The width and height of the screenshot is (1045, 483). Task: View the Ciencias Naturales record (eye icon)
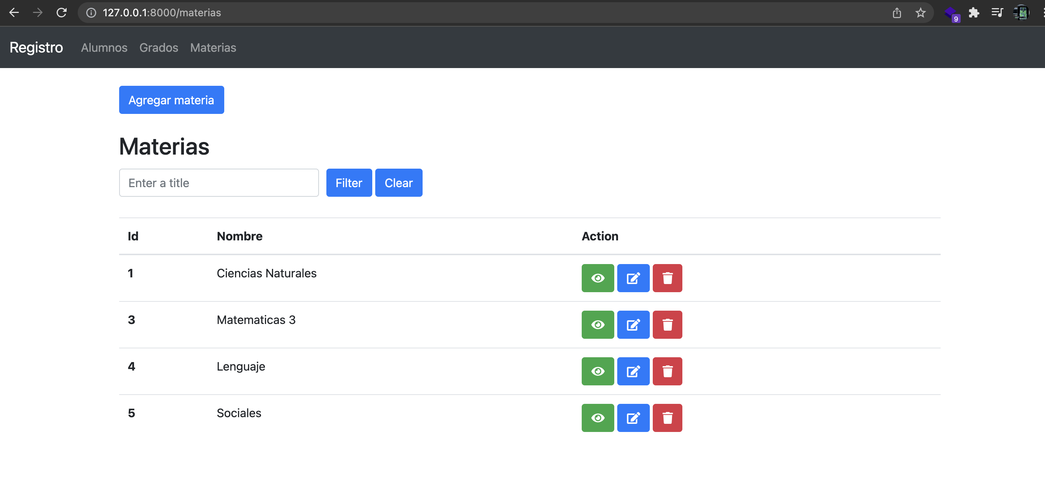pyautogui.click(x=598, y=278)
